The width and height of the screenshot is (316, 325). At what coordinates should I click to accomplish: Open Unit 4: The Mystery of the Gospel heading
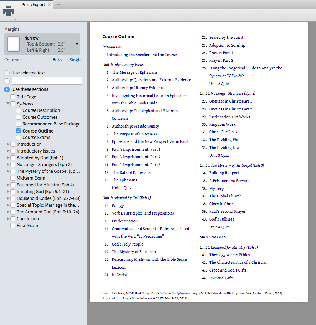pyautogui.click(x=231, y=165)
